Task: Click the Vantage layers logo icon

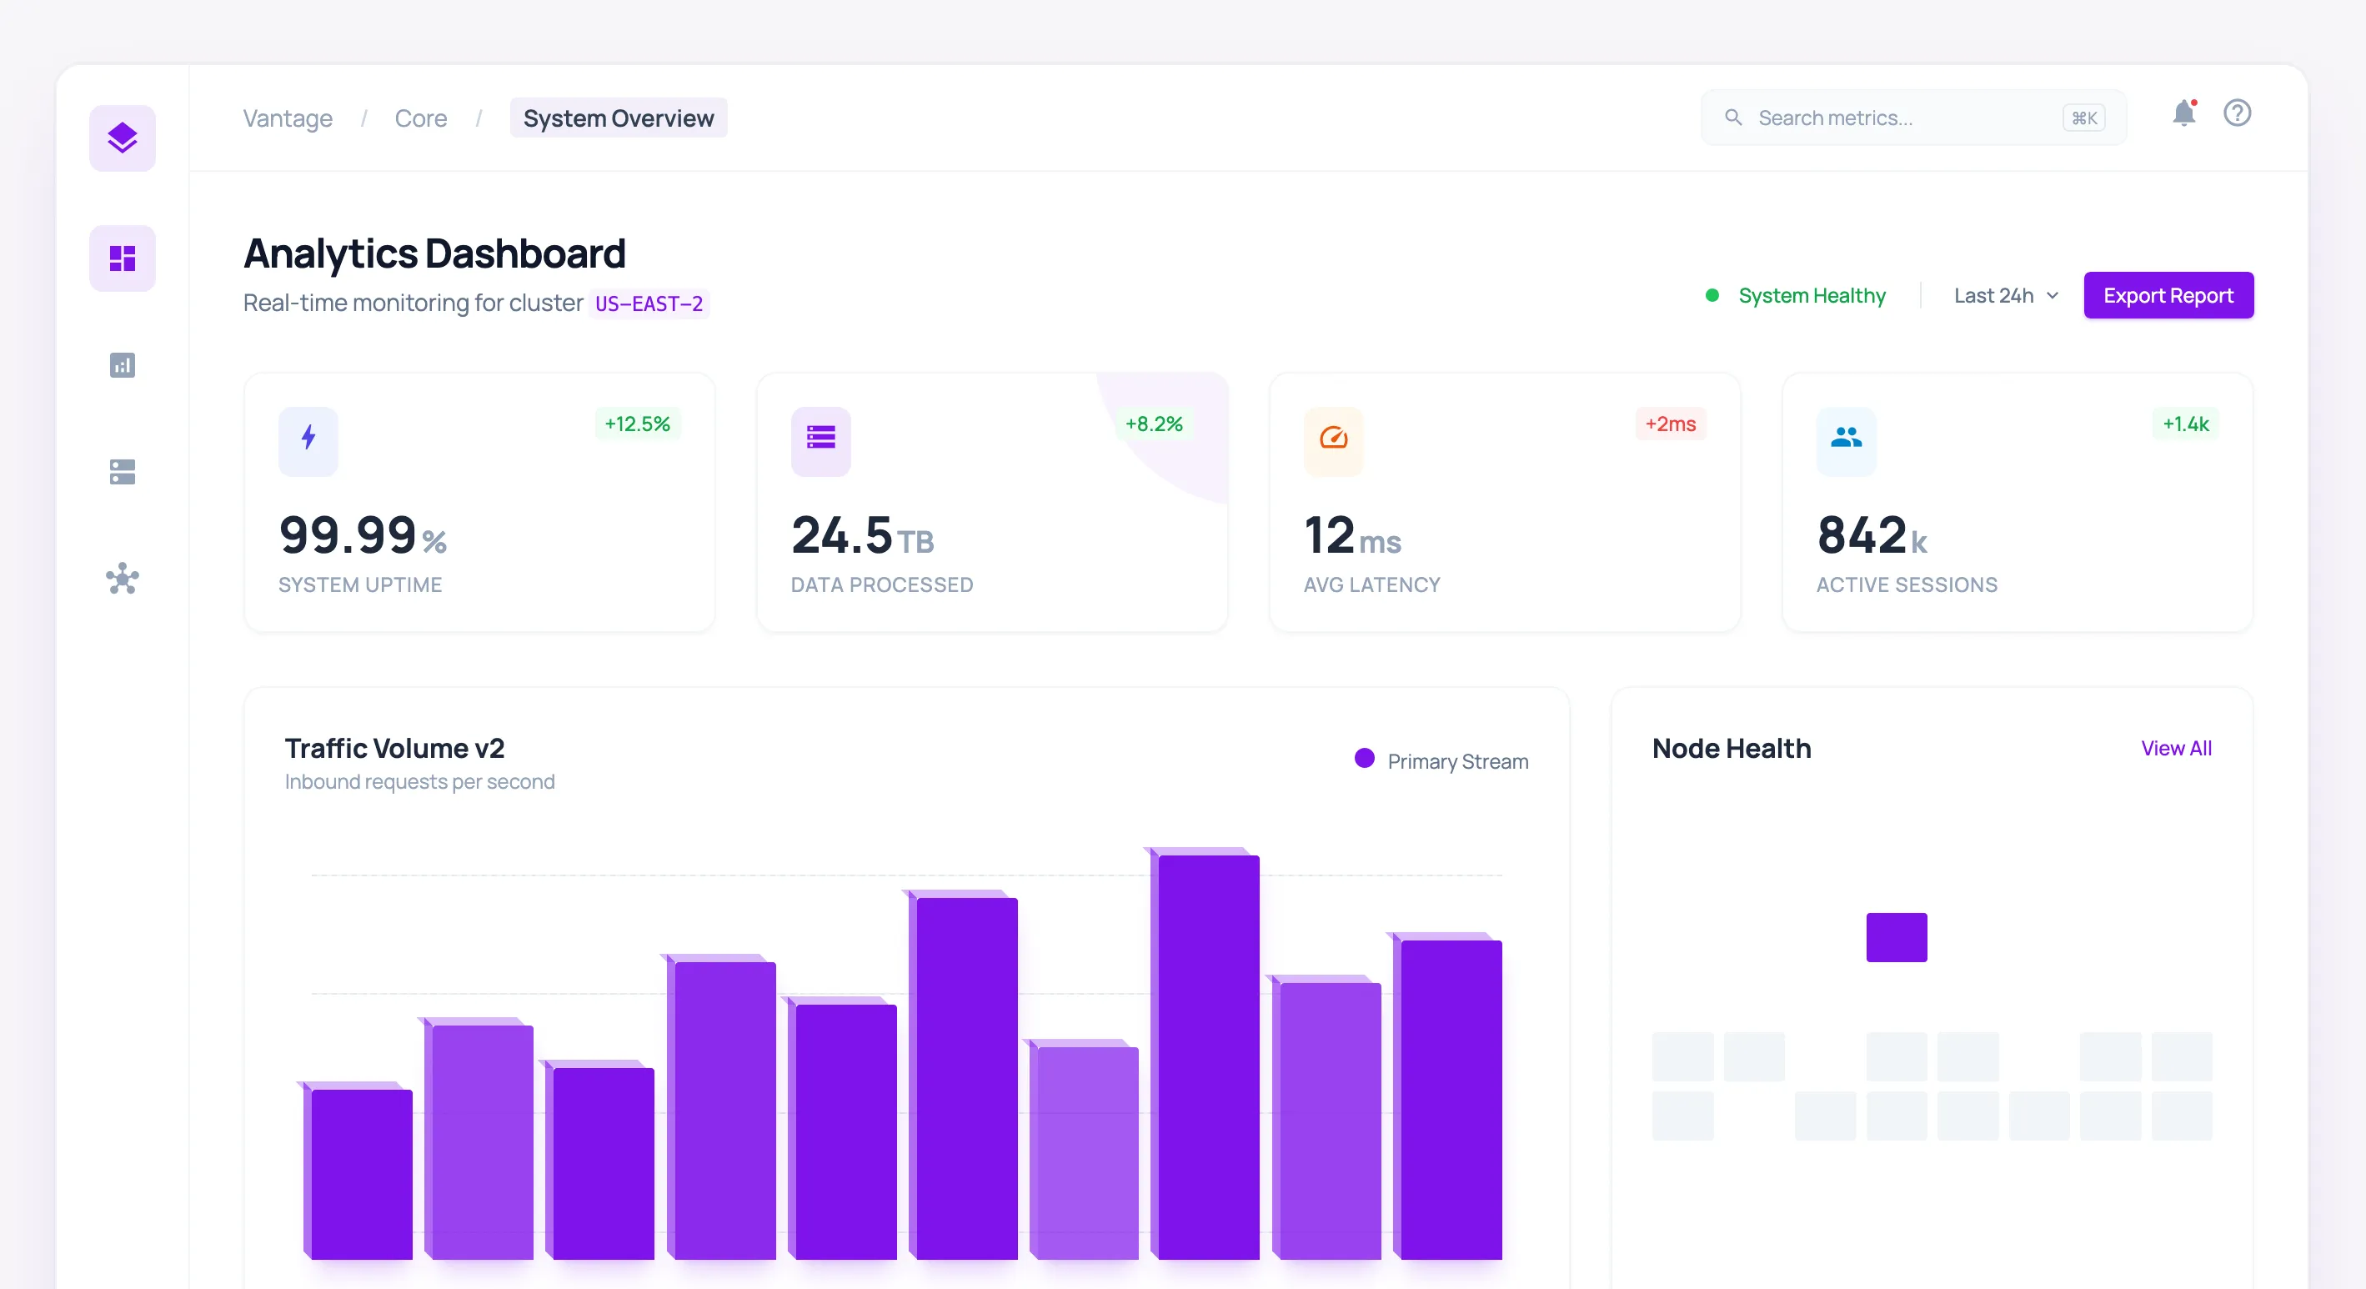Action: pyautogui.click(x=123, y=138)
